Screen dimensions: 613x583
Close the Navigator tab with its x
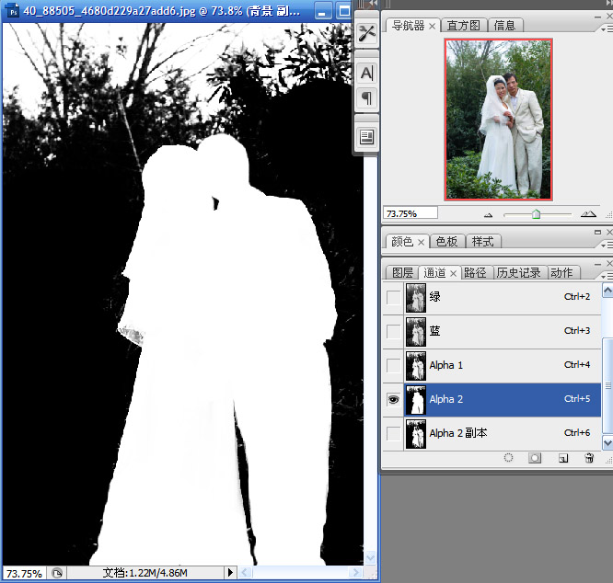pyautogui.click(x=432, y=26)
